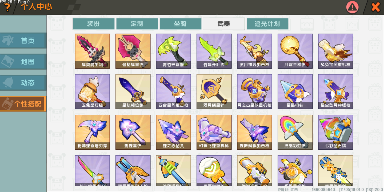The image size is (384, 192).
Task: Click the red warning report icon
Action: click(352, 7)
